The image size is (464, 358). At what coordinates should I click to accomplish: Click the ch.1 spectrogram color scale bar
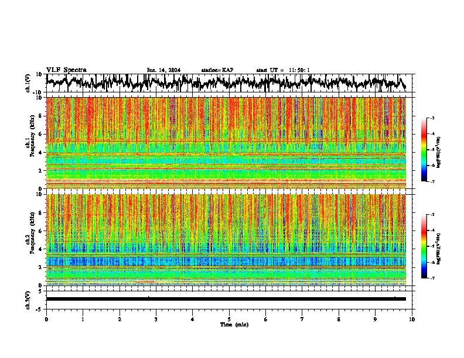coord(424,150)
